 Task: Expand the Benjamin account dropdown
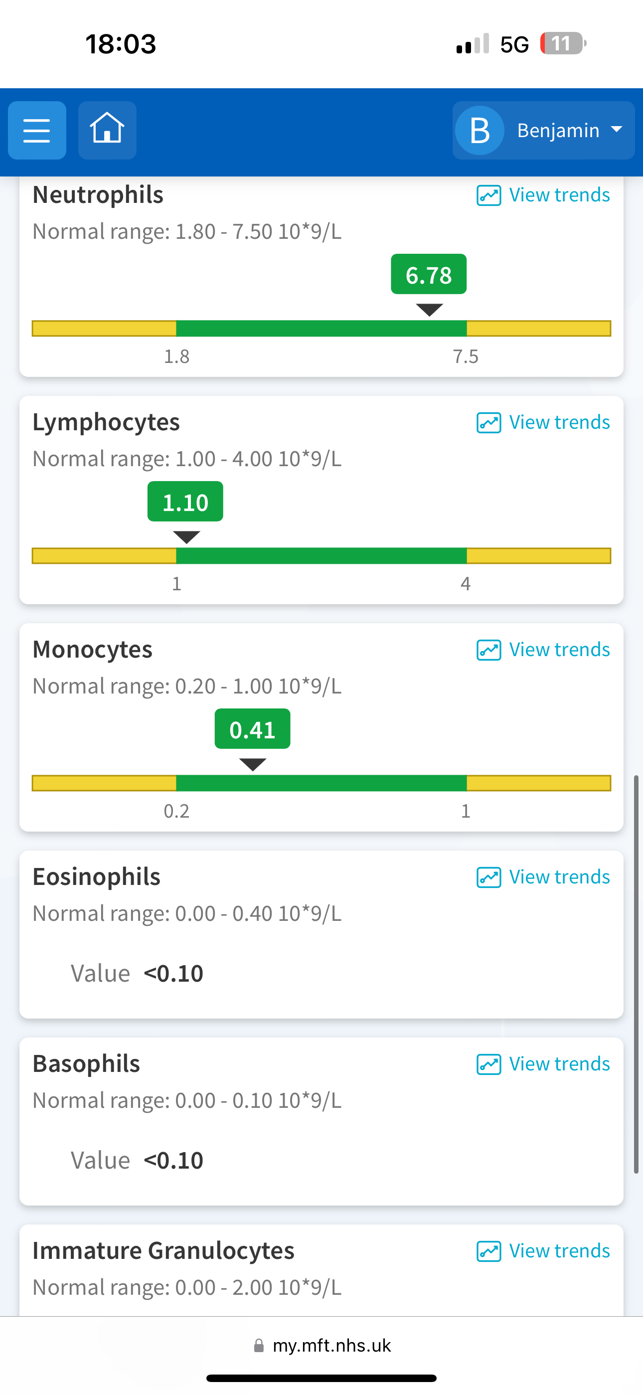[543, 131]
